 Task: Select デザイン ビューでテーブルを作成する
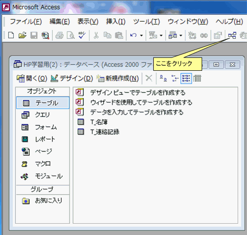click(x=131, y=92)
